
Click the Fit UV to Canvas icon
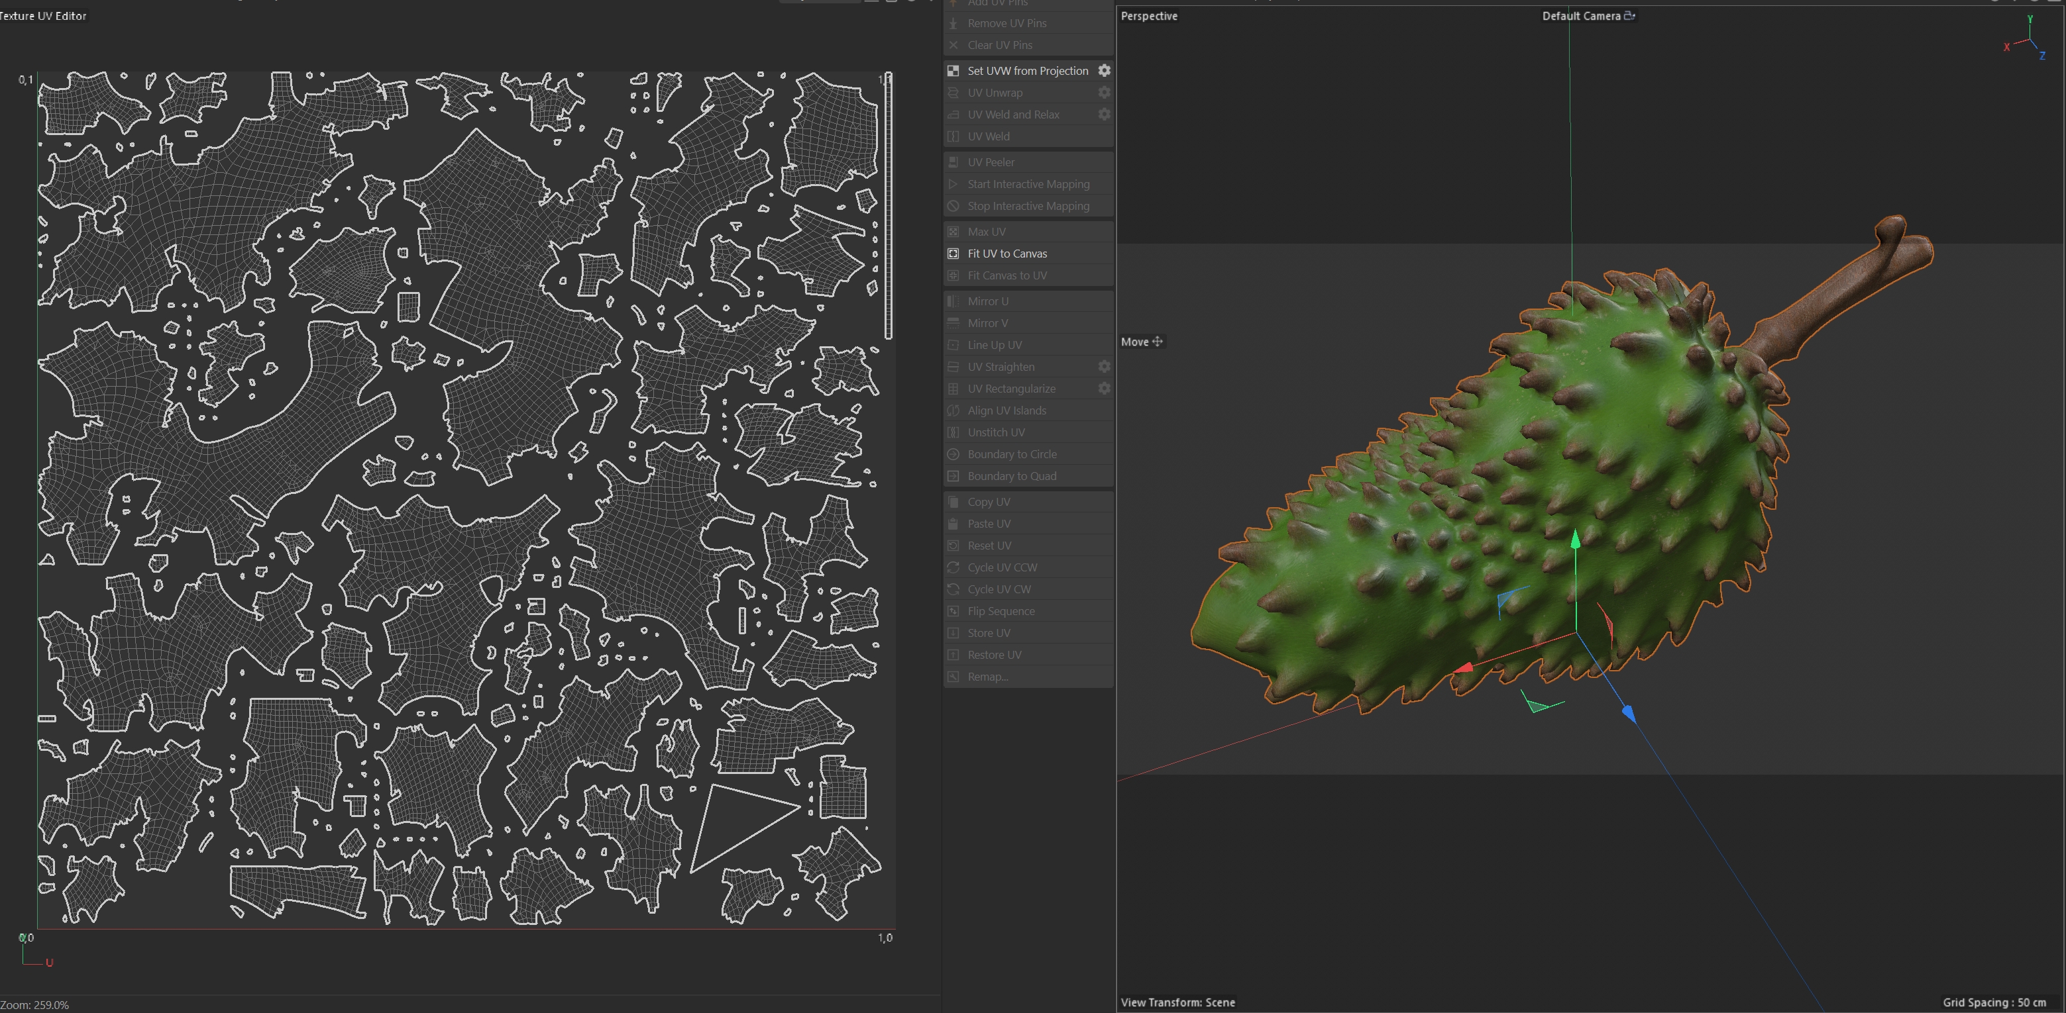(953, 253)
